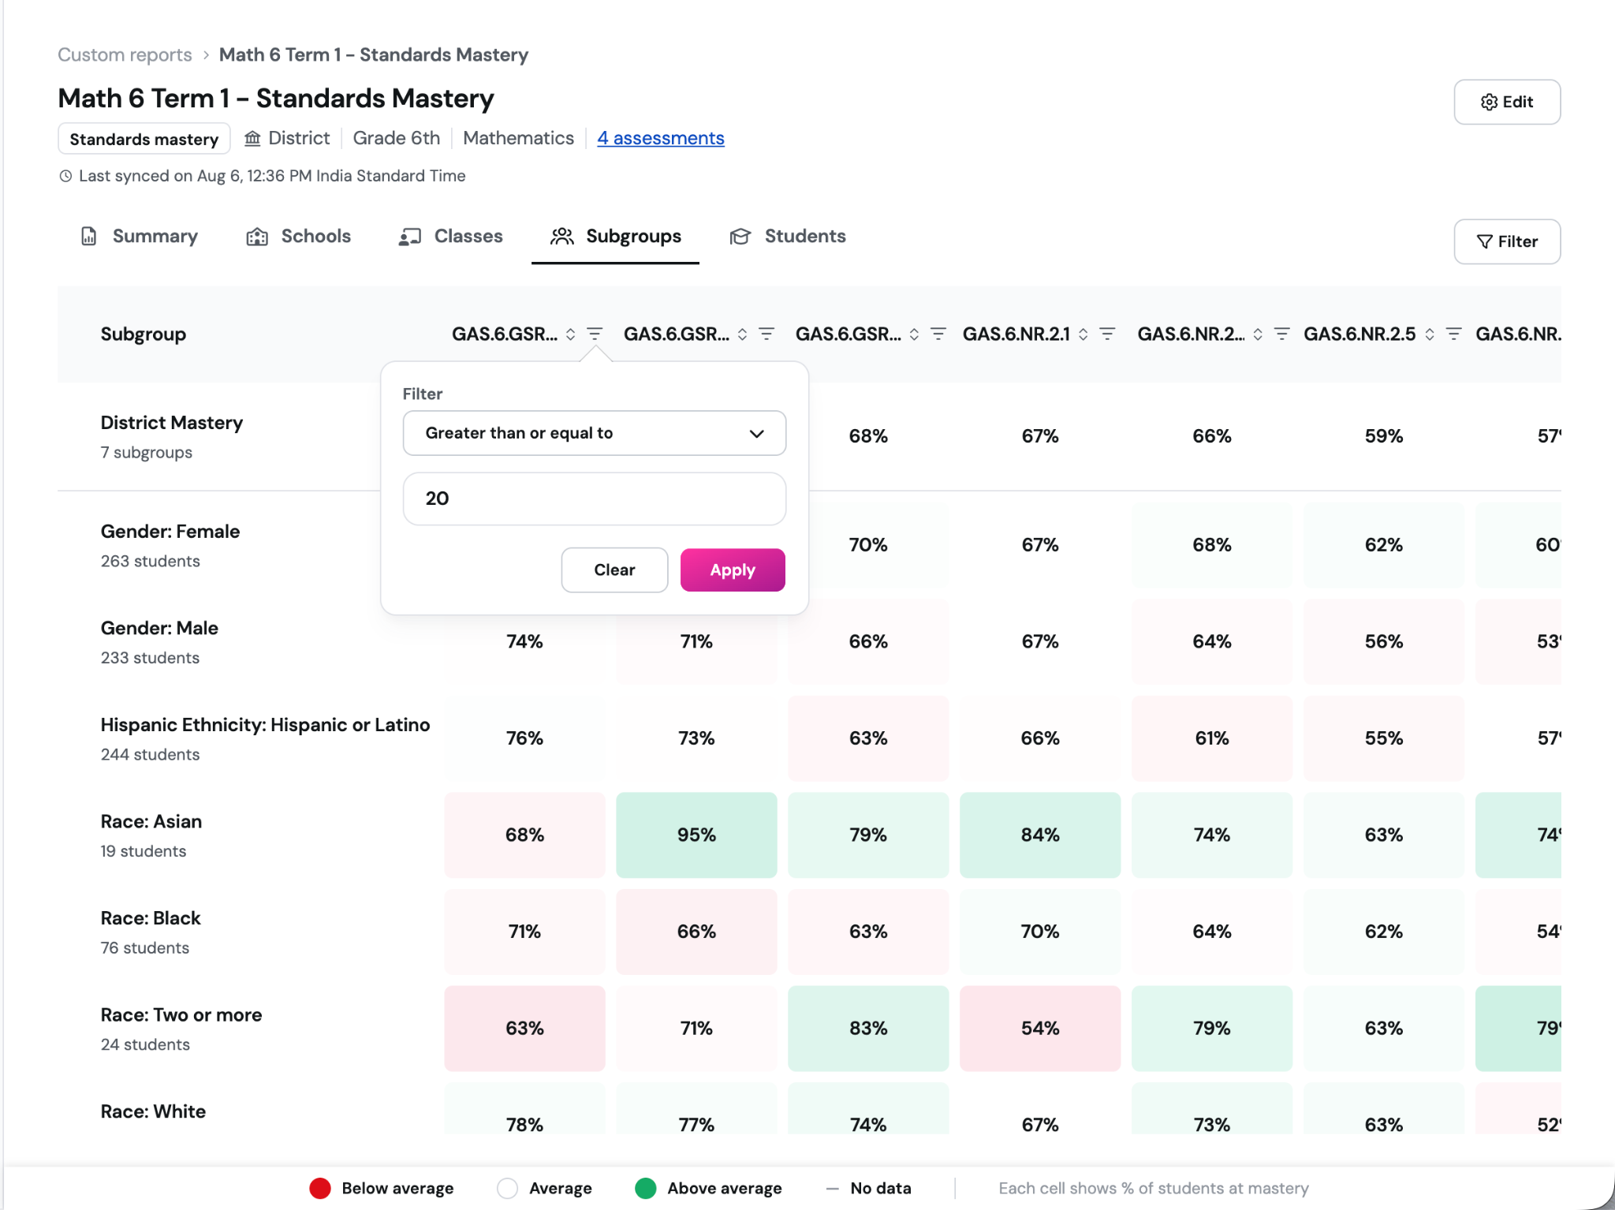Click the filter value field containing 20
Image resolution: width=1615 pixels, height=1210 pixels.
point(595,499)
